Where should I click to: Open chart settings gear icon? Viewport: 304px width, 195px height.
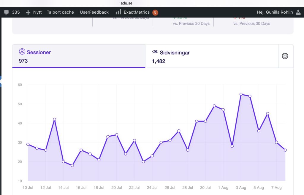click(x=285, y=56)
